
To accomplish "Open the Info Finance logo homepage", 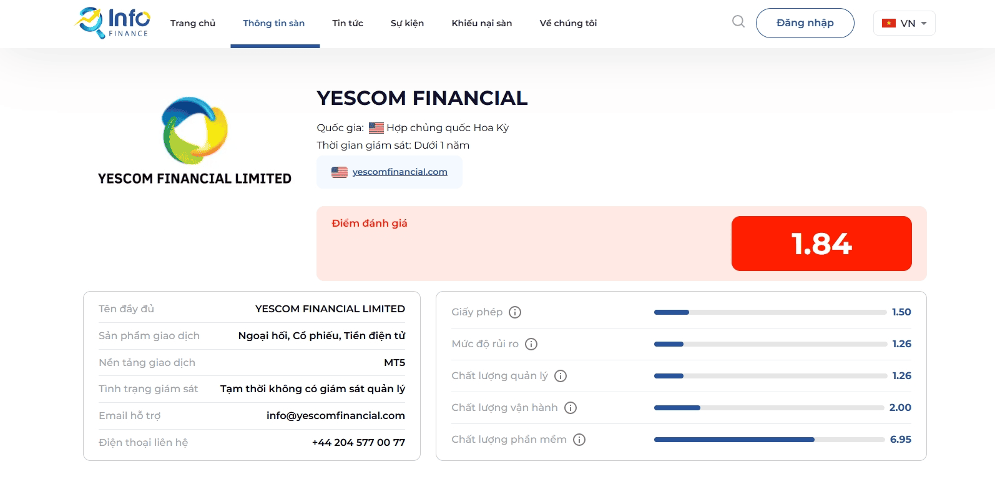I will tap(112, 23).
